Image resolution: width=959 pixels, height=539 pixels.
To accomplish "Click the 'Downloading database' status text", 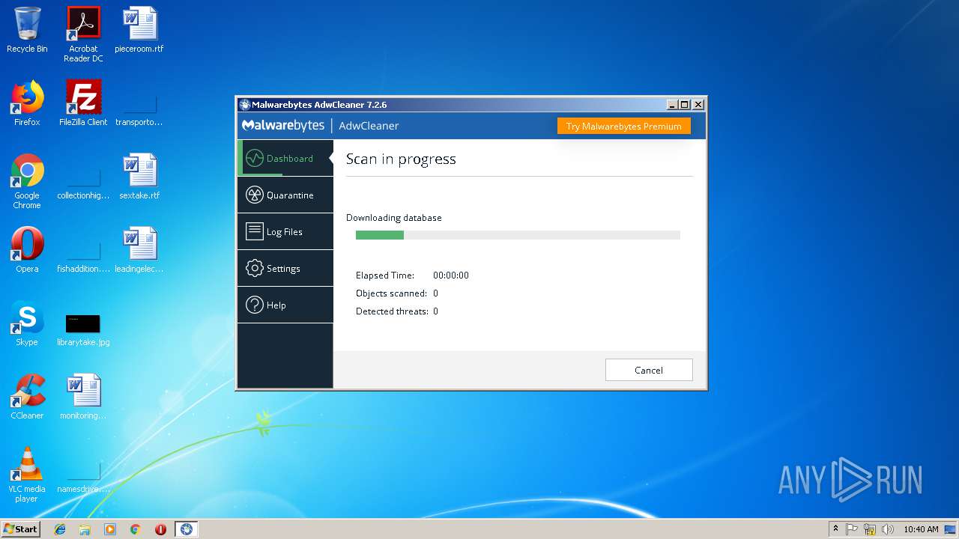I will pyautogui.click(x=394, y=218).
